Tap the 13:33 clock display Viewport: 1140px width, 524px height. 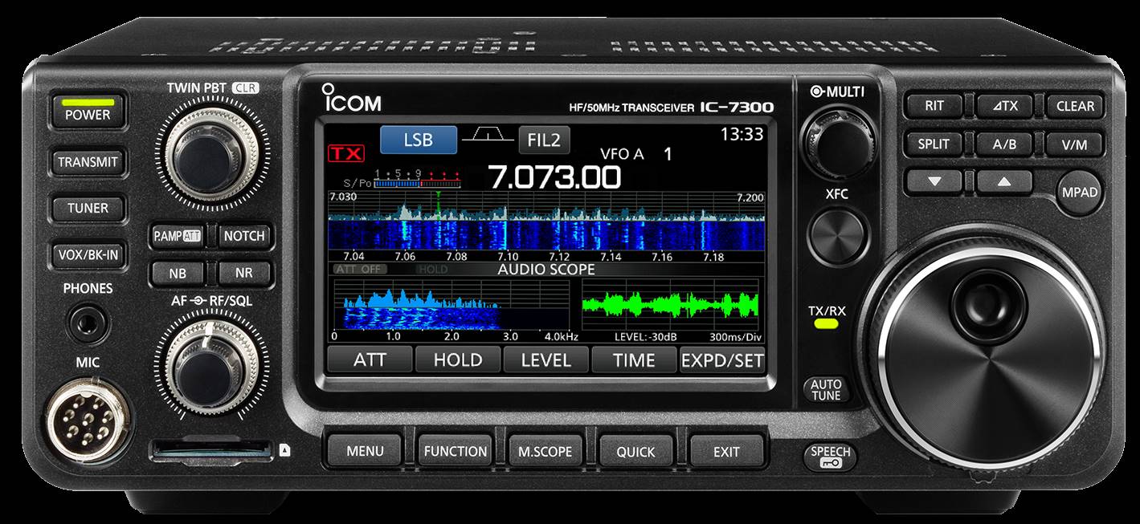(742, 134)
